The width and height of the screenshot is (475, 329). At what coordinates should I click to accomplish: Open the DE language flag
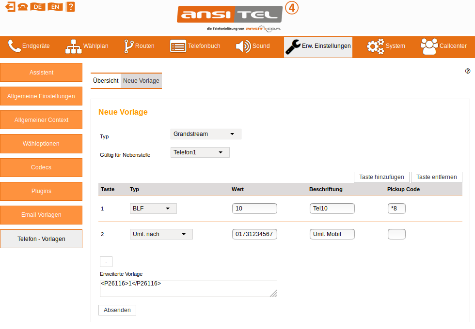coord(37,7)
